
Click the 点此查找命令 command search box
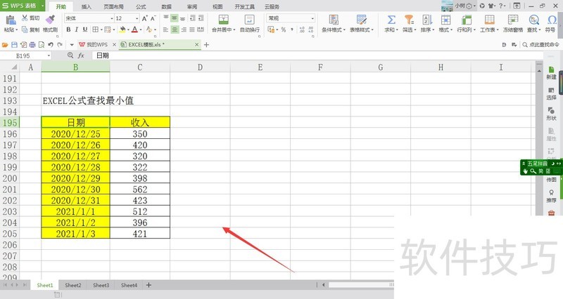(x=541, y=45)
